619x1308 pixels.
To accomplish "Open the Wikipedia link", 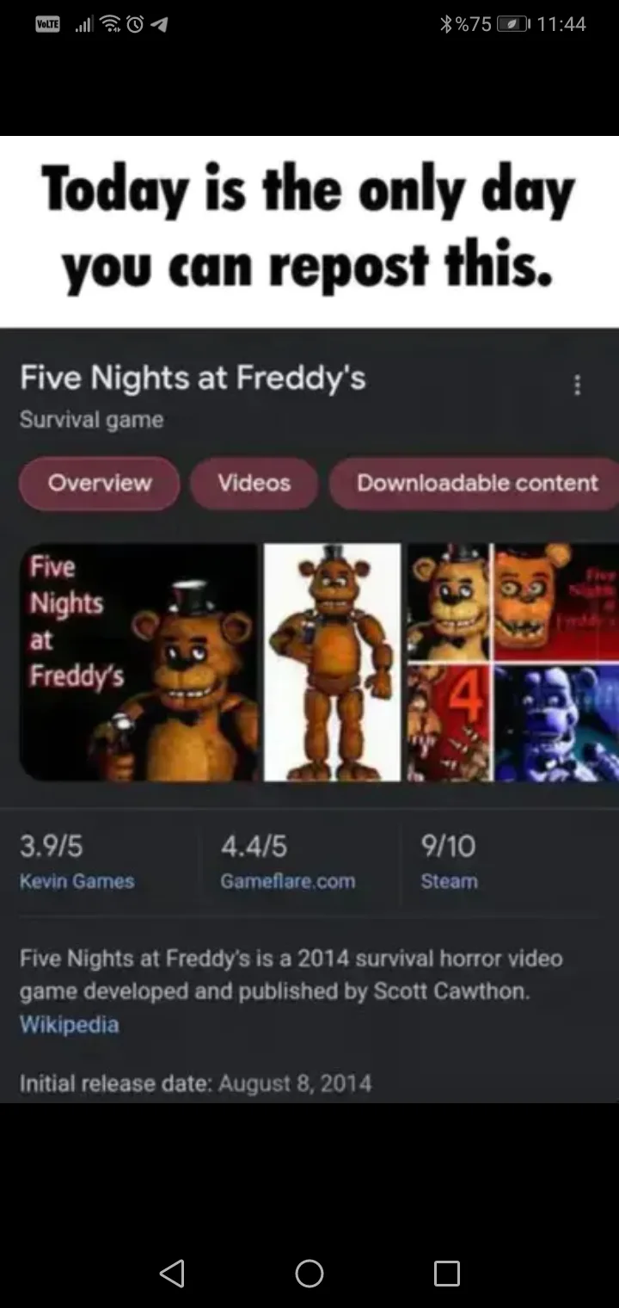I will click(x=69, y=1024).
